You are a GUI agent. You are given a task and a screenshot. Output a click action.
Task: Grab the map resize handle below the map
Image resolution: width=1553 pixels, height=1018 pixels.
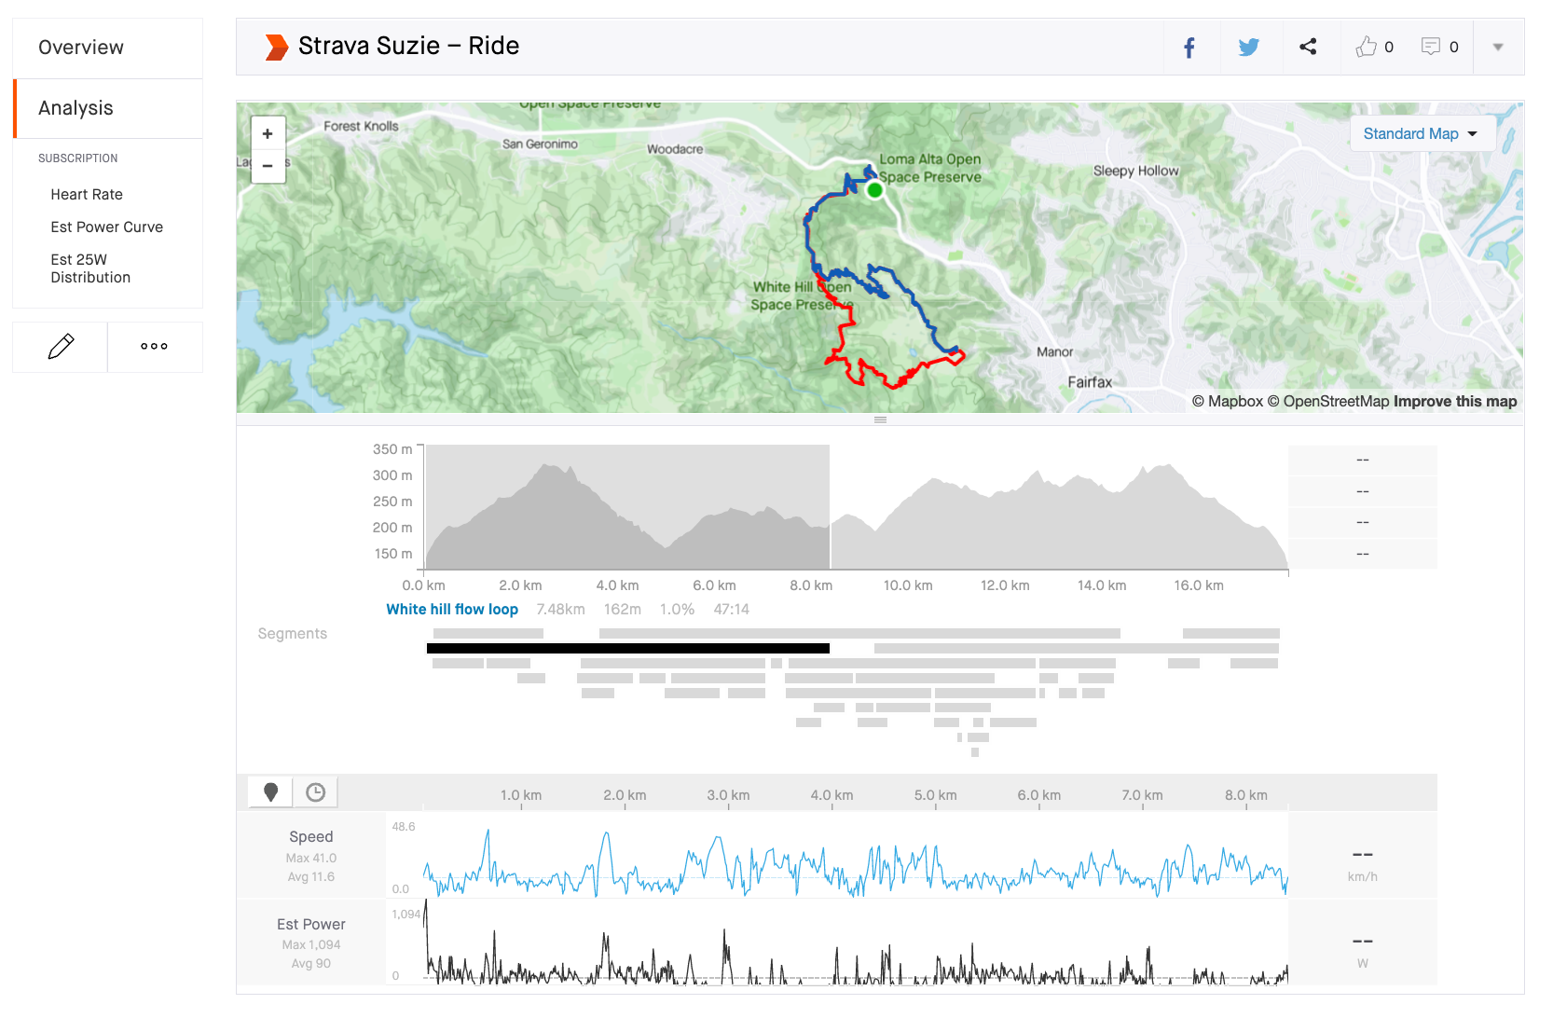[880, 420]
